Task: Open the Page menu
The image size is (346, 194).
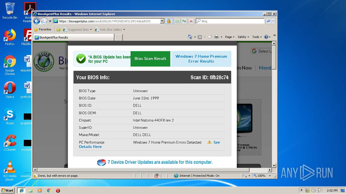Action: point(229,37)
